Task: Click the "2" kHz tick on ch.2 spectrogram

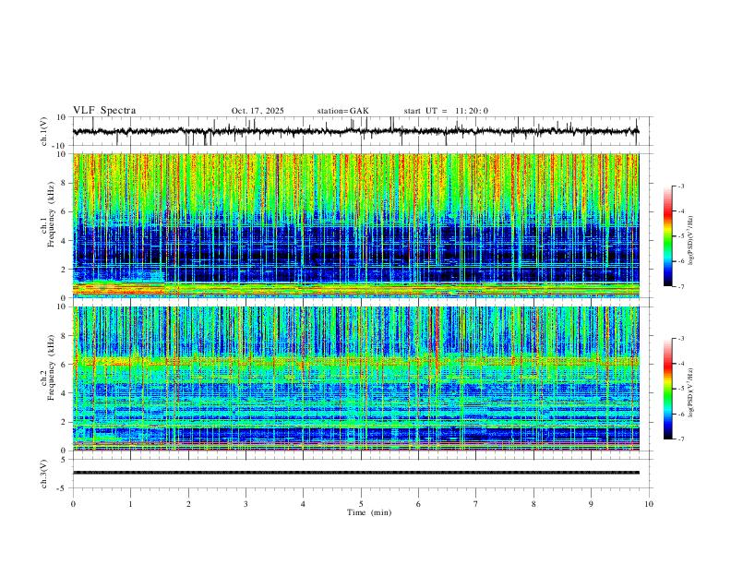Action: pyautogui.click(x=65, y=422)
